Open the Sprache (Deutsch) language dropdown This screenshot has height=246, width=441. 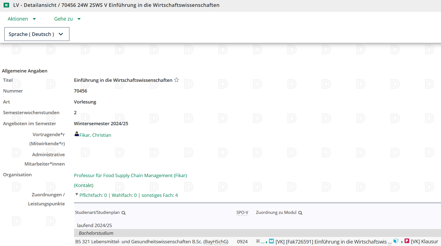click(37, 34)
